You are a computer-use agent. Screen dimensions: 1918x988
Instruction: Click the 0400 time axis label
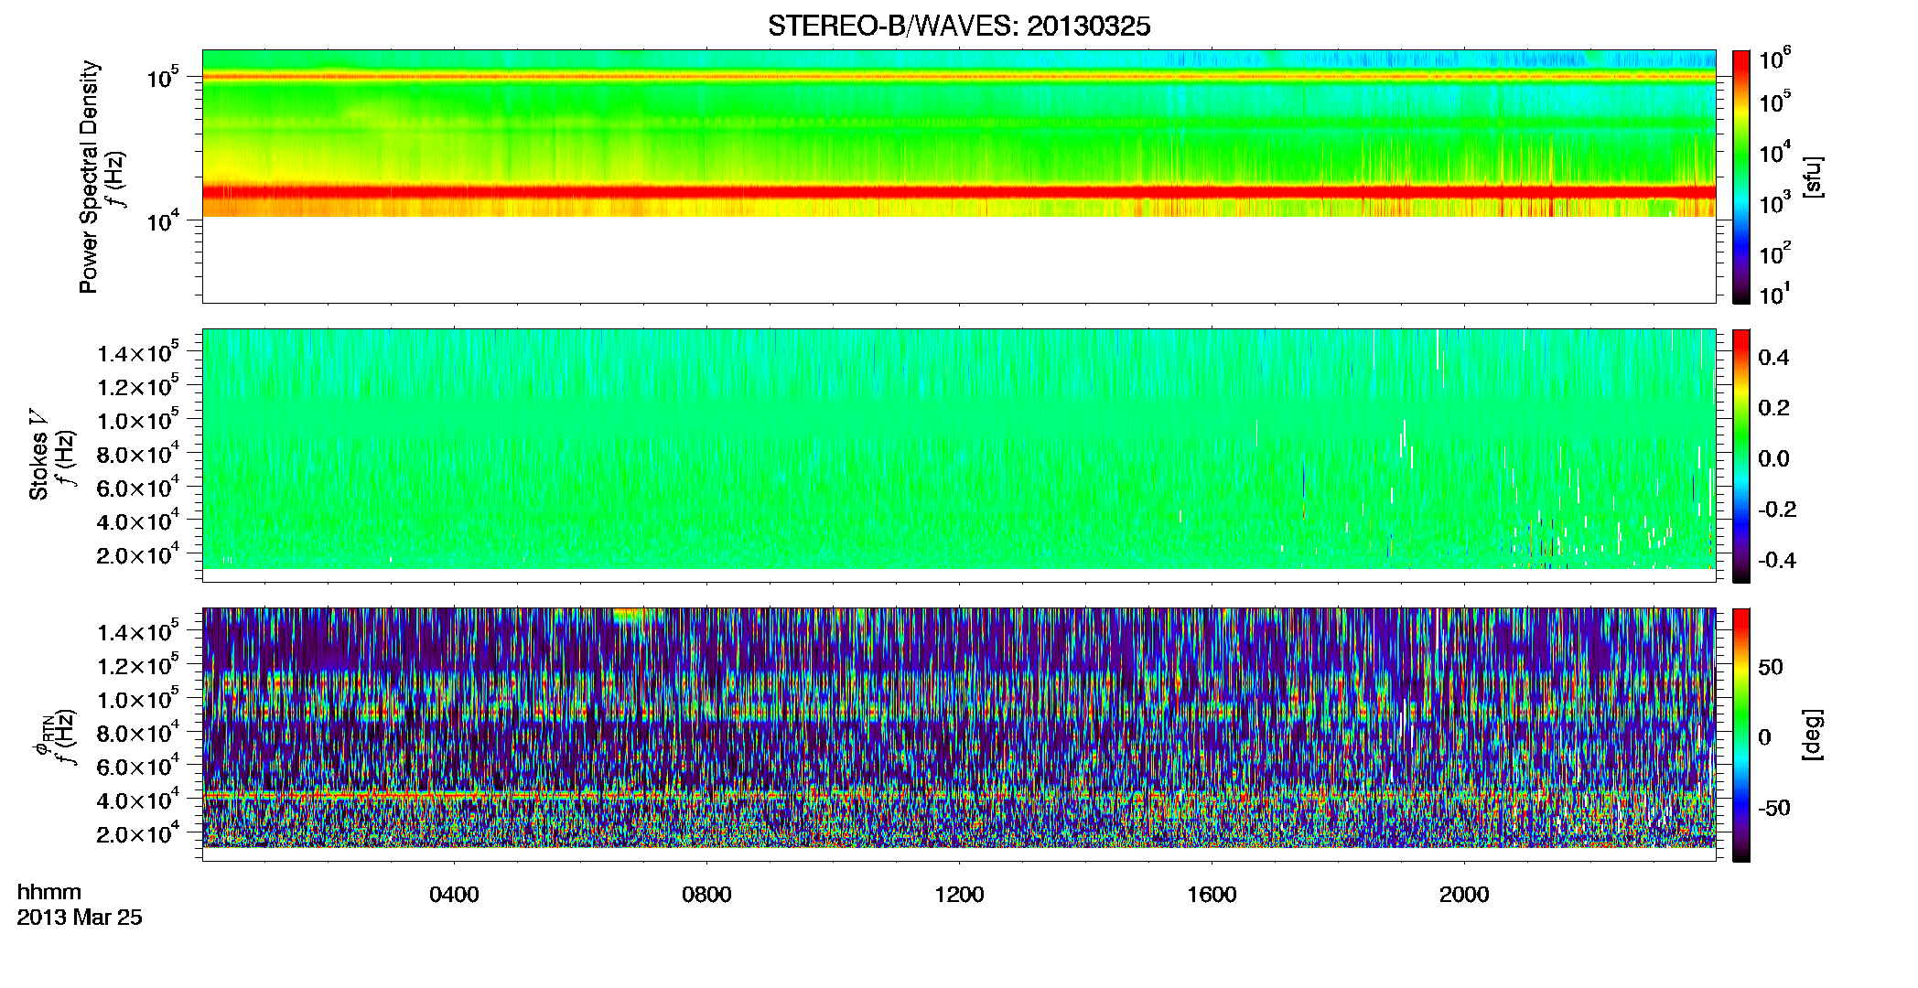[454, 895]
